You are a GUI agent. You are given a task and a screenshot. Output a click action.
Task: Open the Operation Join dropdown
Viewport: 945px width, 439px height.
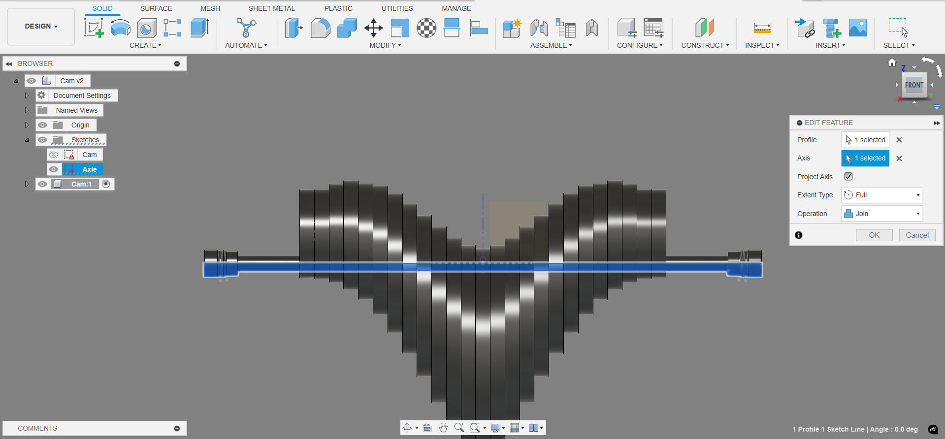[882, 214]
